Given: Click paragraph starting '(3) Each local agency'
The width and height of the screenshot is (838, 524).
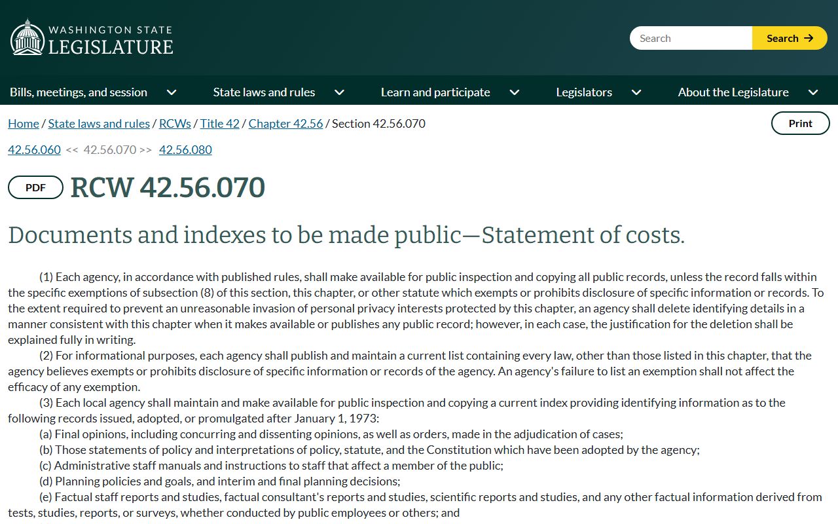Looking at the screenshot, I should [x=397, y=411].
